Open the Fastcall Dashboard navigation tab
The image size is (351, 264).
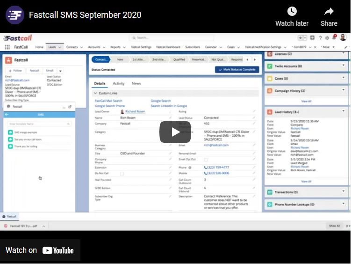[168, 47]
